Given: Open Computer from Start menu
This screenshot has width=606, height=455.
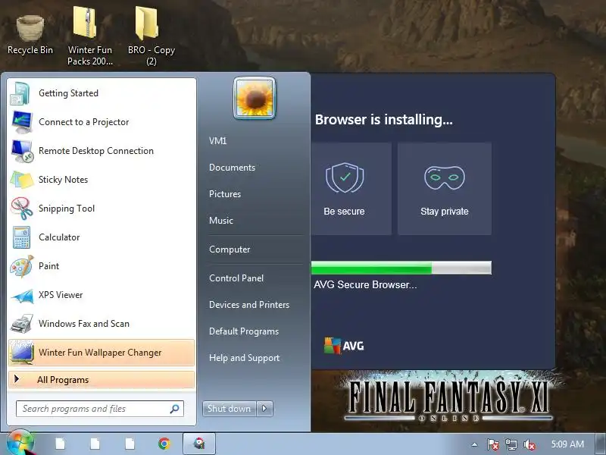Looking at the screenshot, I should pyautogui.click(x=230, y=249).
